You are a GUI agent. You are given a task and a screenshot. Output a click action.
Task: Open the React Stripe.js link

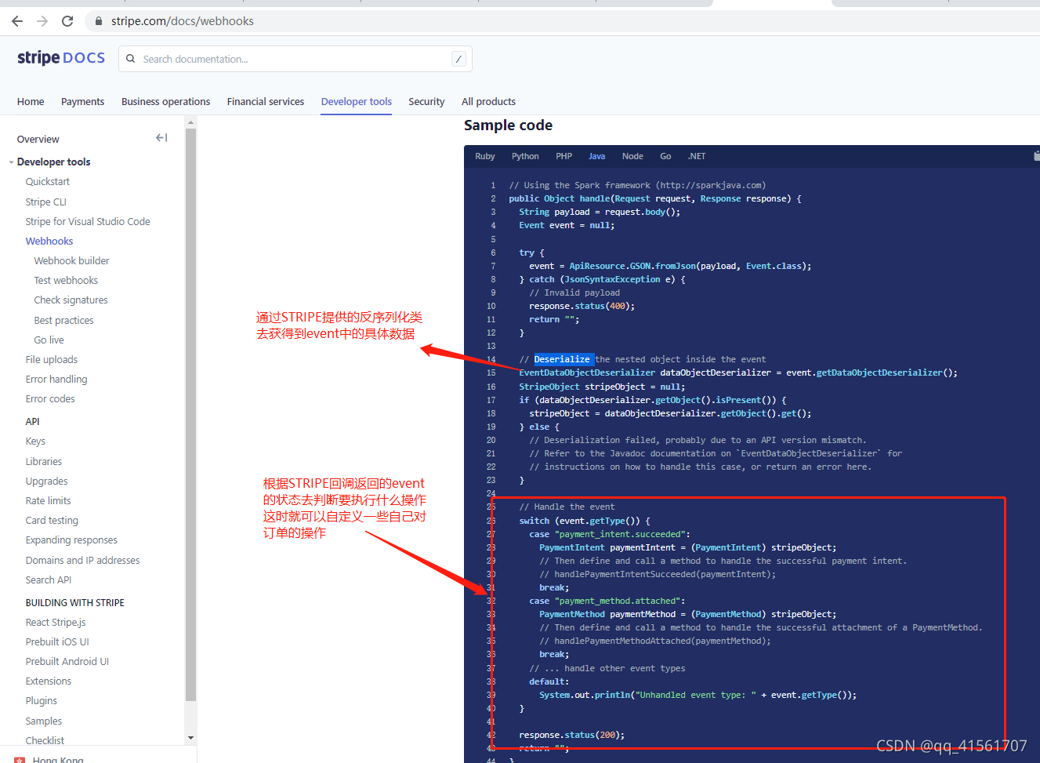point(56,622)
